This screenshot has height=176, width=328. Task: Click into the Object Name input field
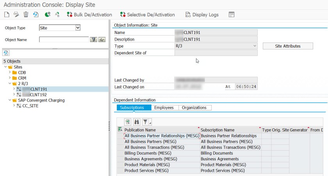64,39
